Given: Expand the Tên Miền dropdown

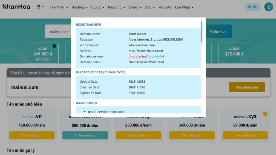Looking at the screenshot, I should pos(59,7).
